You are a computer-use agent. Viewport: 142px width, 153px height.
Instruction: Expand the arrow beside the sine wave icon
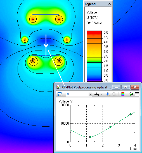(x=101, y=94)
